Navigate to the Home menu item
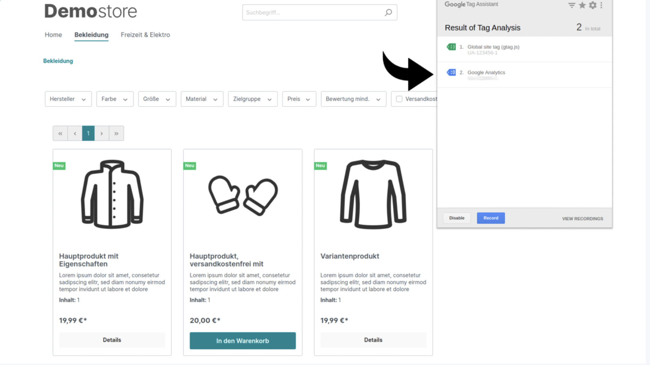 (x=53, y=35)
